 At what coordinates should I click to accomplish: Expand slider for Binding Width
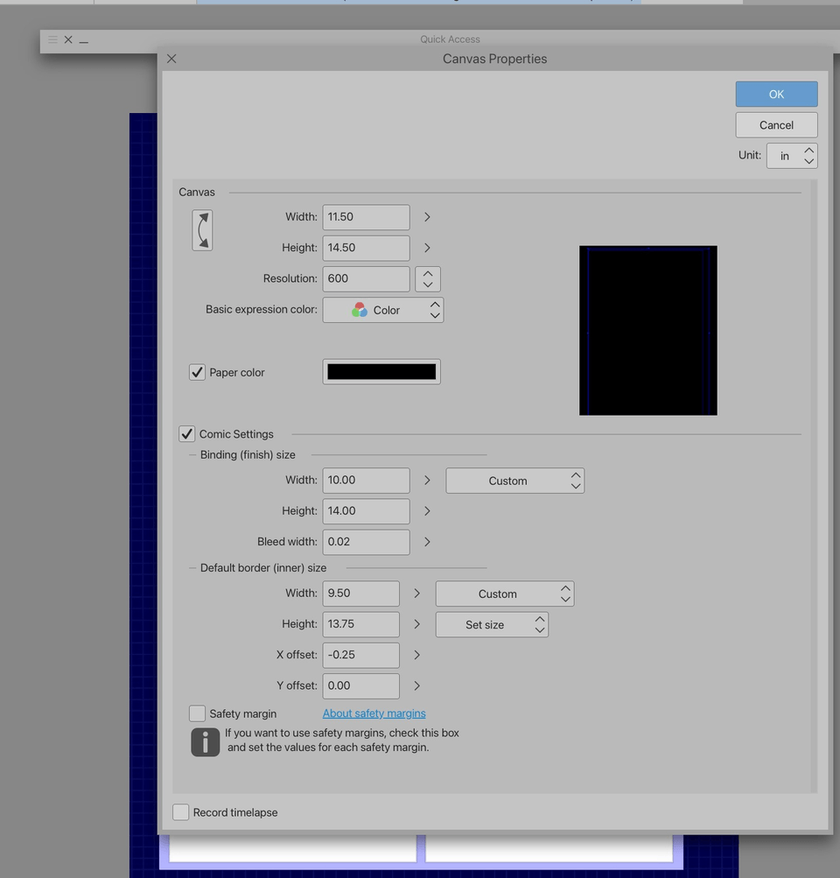[427, 481]
